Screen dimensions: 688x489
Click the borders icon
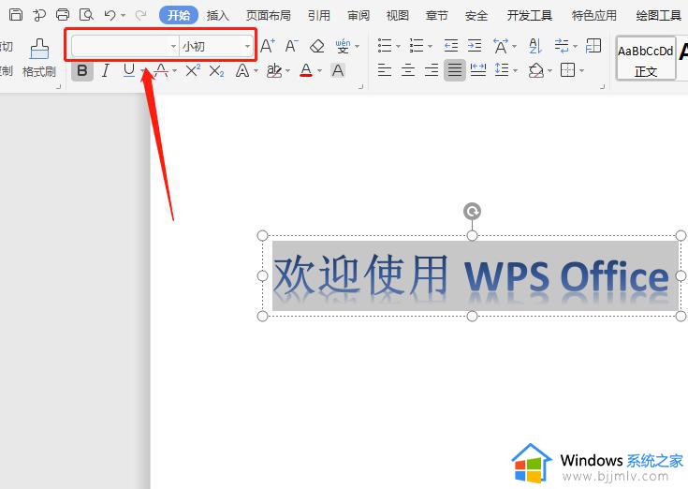point(568,70)
